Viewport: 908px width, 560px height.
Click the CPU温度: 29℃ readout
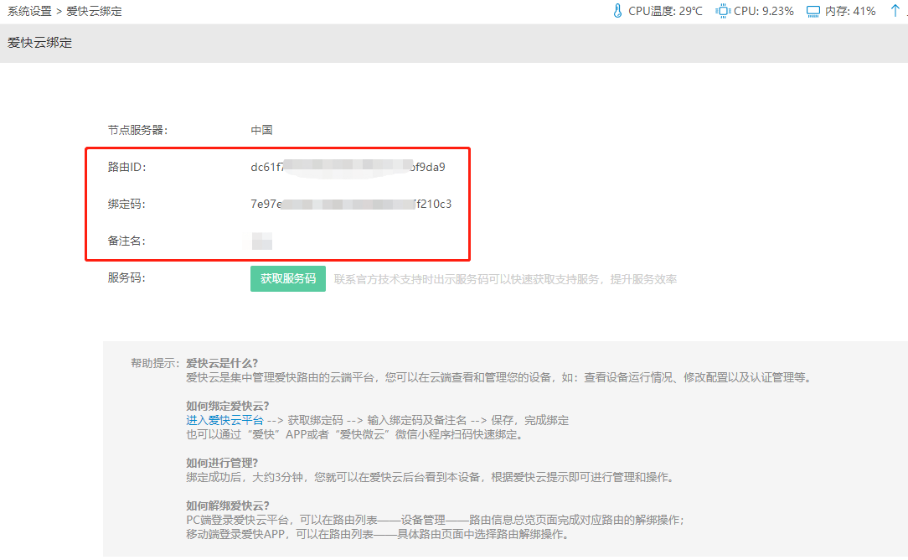pyautogui.click(x=665, y=11)
